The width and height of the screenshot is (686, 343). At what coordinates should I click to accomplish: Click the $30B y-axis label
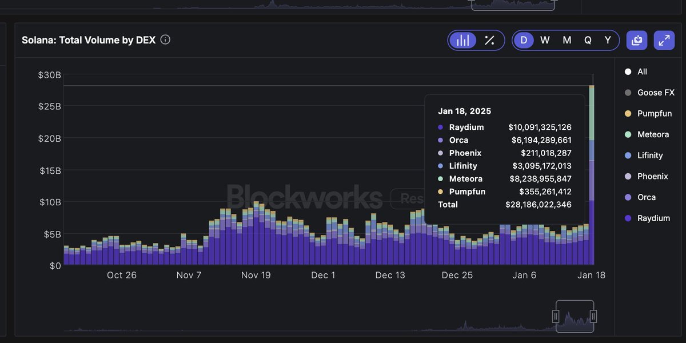[x=50, y=75]
